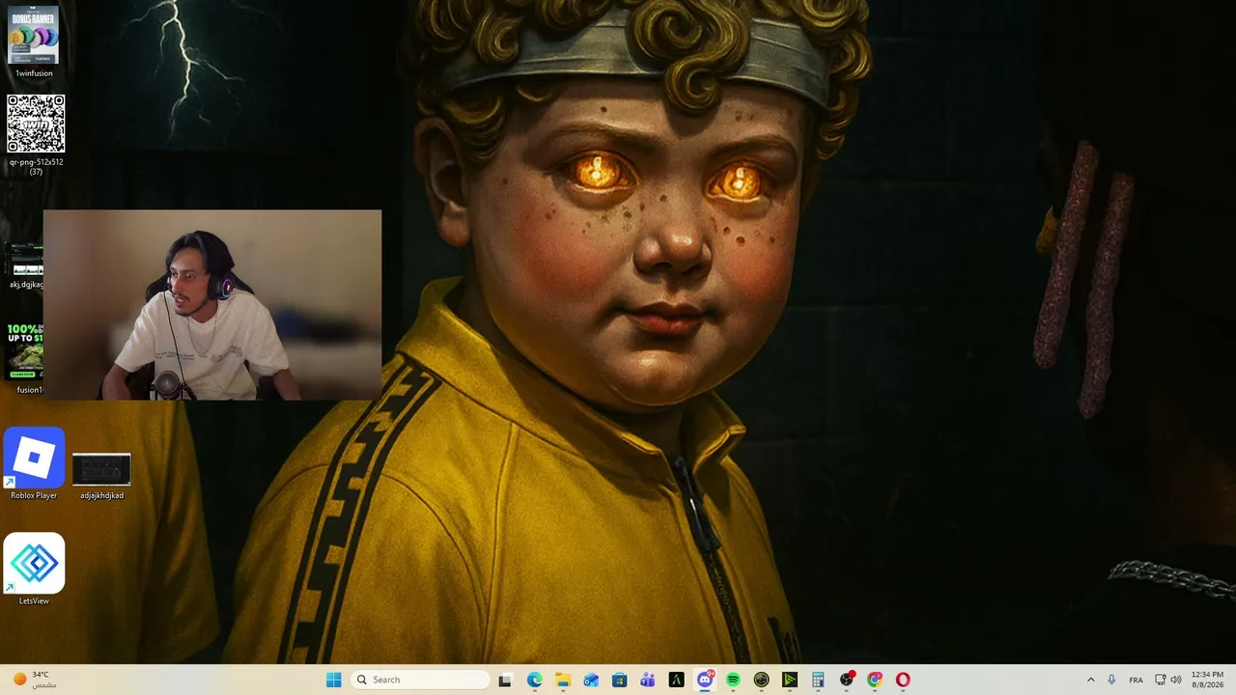Open the volume control in system tray
Viewport: 1236px width, 695px height.
click(1176, 680)
